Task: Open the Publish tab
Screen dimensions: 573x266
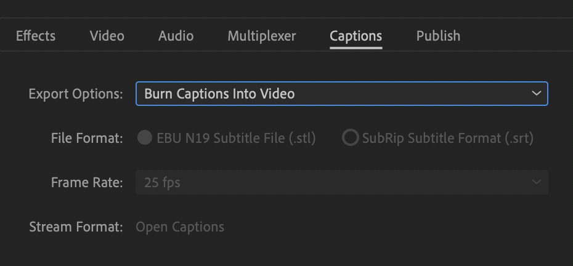Action: click(438, 36)
